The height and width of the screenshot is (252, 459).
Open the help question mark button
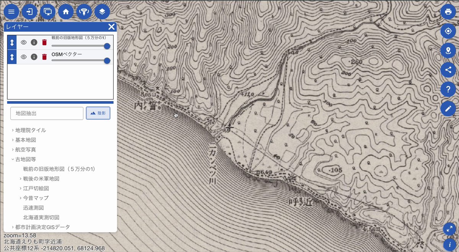coord(448,89)
